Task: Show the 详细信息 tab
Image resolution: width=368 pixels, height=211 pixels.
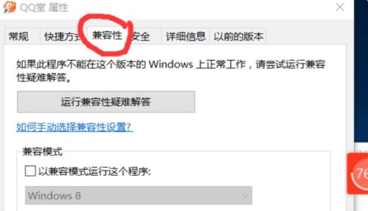Action: pyautogui.click(x=185, y=37)
